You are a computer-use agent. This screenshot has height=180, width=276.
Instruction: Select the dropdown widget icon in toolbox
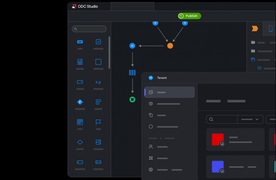[80, 82]
